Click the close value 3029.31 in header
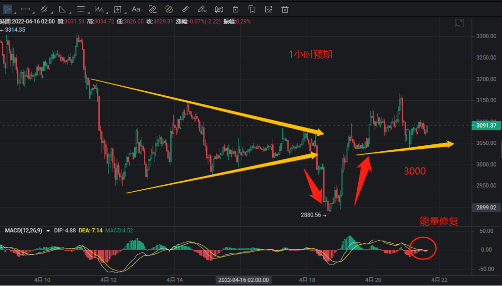Screen dimensions: 502x286 tap(163, 21)
